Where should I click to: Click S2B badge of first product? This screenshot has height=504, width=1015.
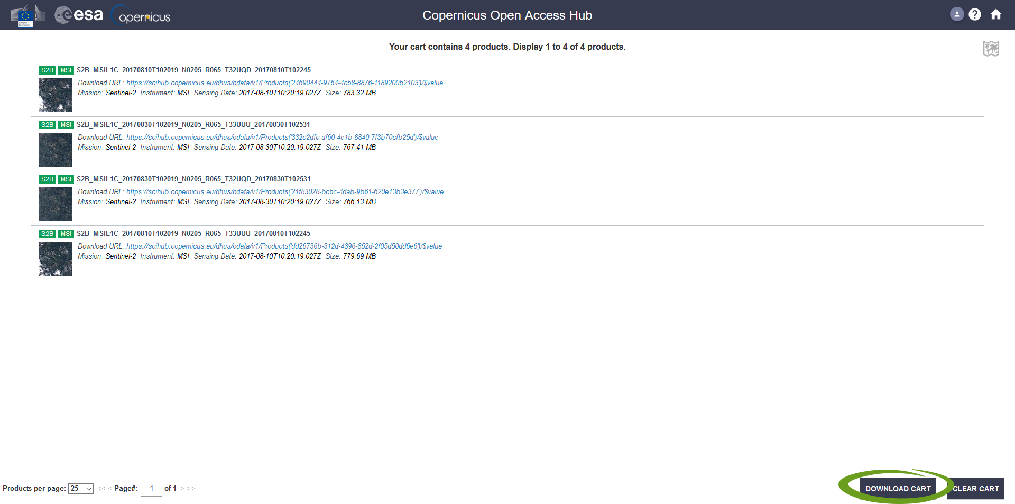pyautogui.click(x=47, y=70)
